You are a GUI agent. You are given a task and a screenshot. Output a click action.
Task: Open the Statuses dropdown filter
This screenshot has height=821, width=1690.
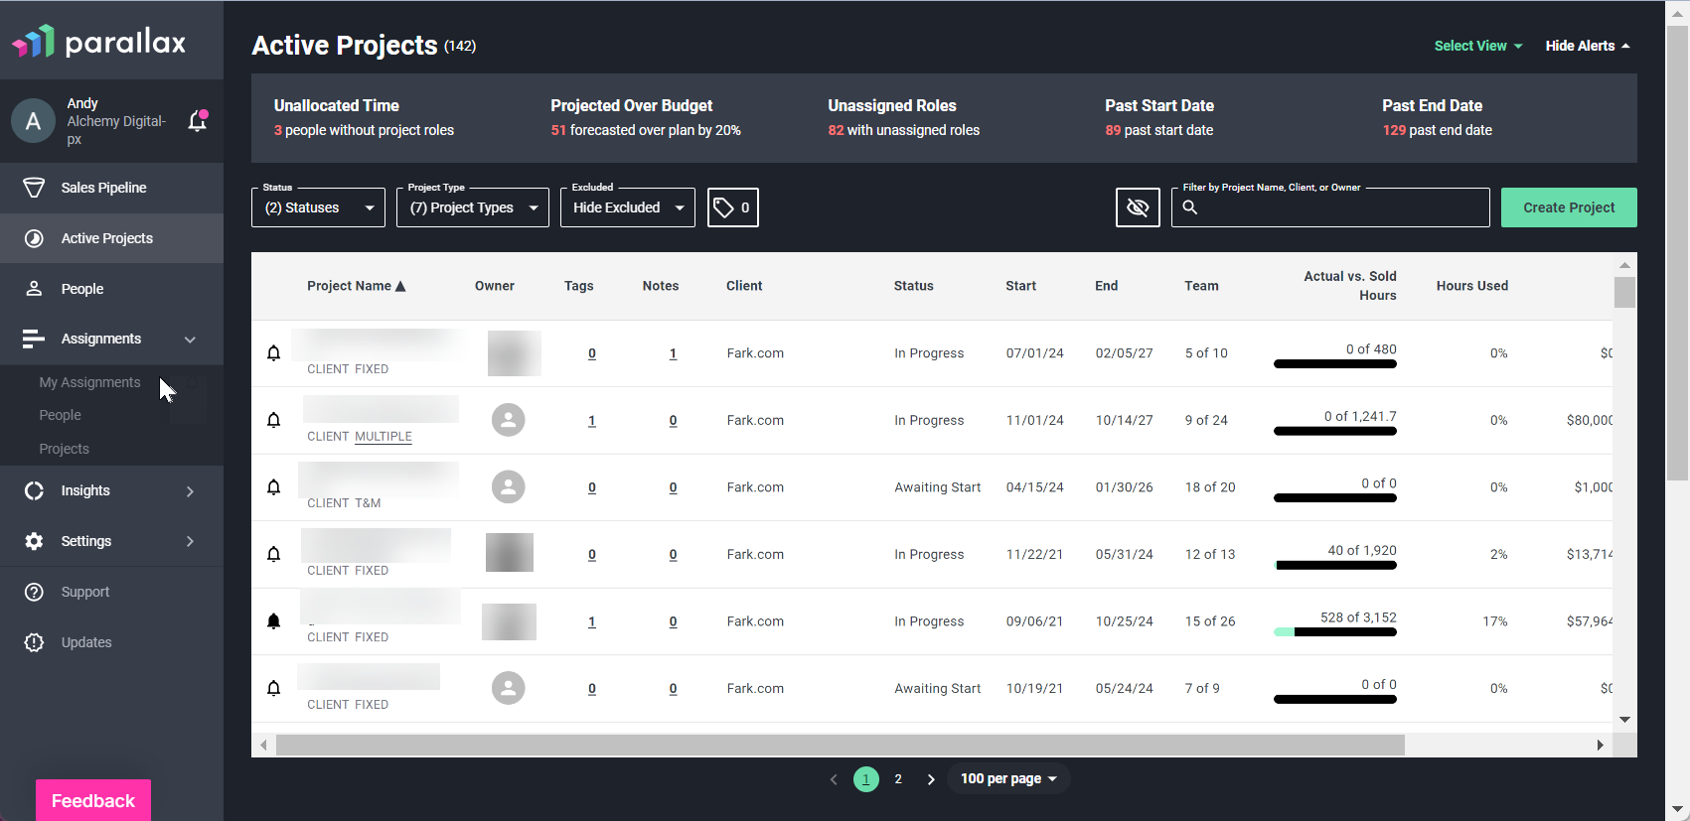(x=318, y=207)
